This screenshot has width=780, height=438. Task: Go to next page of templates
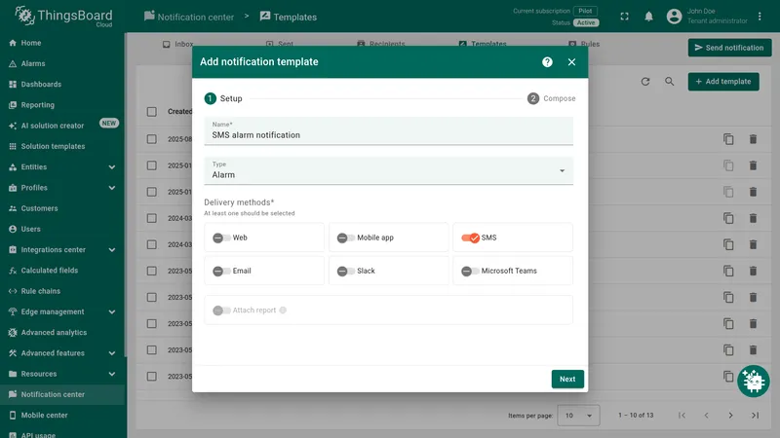click(x=730, y=416)
